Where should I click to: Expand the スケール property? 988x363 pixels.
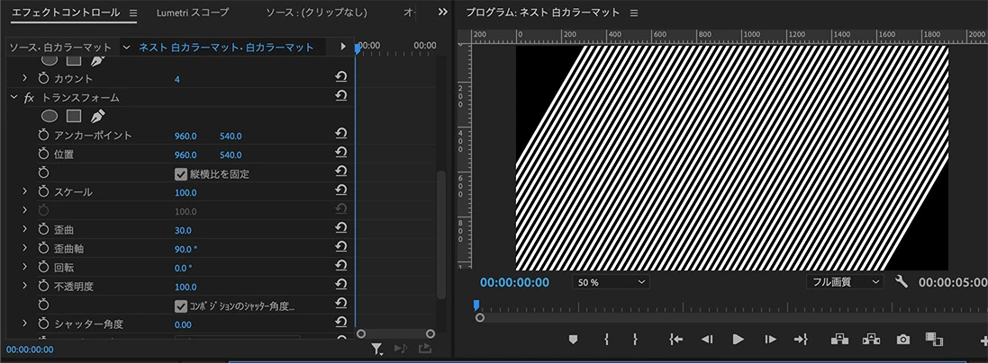click(x=25, y=192)
